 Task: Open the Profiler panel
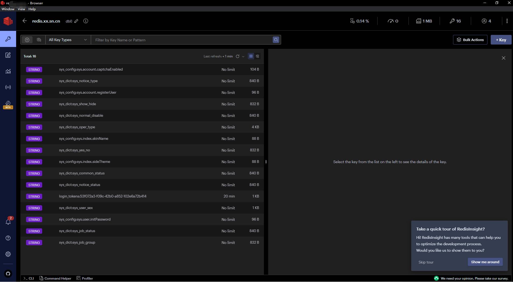(x=85, y=278)
